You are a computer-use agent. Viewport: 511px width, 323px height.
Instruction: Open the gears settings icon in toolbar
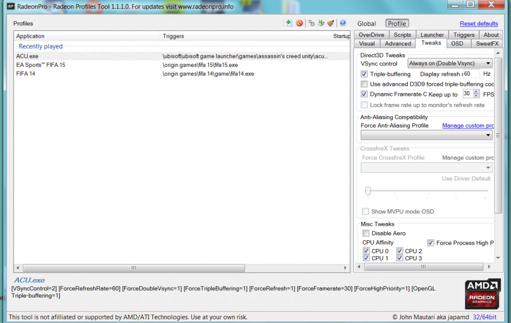[x=311, y=23]
